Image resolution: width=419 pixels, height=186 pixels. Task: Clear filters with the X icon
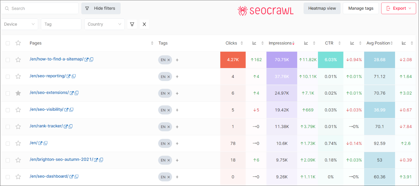click(144, 24)
